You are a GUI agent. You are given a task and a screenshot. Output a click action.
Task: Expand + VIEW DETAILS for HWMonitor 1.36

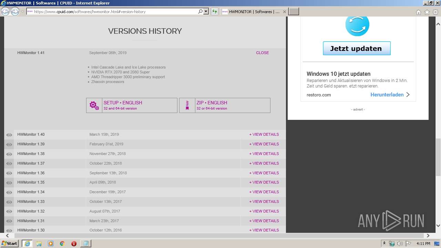(x=264, y=173)
